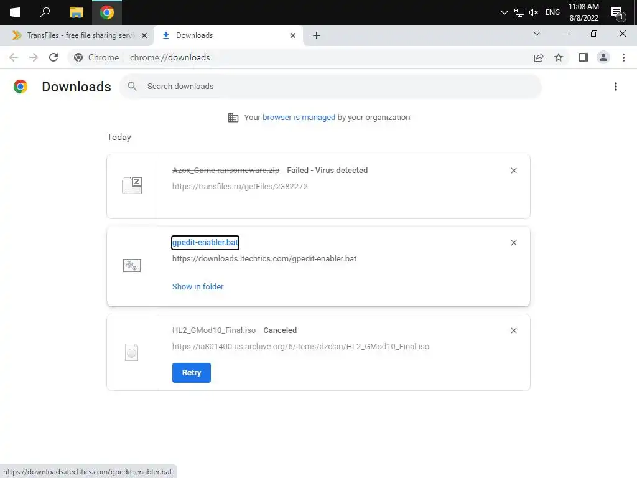Screen dimensions: 637x478
Task: Retry the HL2_GMod10_Final.iso download
Action: tap(192, 373)
